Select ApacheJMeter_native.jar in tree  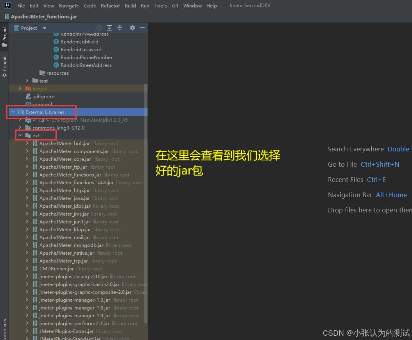67,253
